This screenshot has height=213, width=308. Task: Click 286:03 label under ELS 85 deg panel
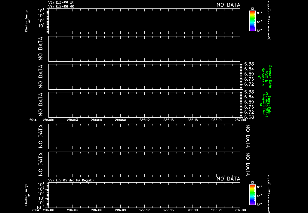pos(72,210)
